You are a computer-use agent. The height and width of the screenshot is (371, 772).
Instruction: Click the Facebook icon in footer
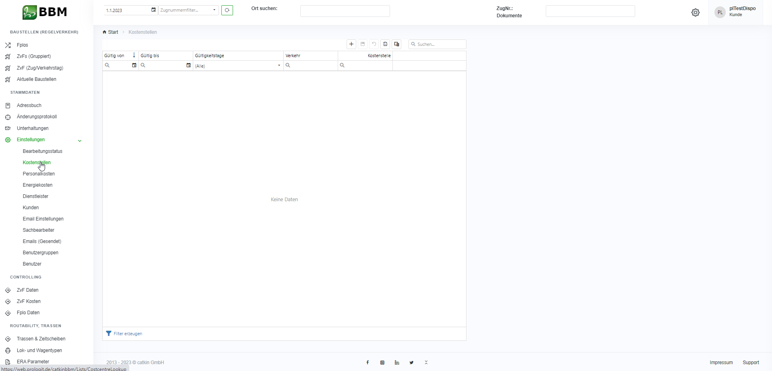[x=367, y=363]
